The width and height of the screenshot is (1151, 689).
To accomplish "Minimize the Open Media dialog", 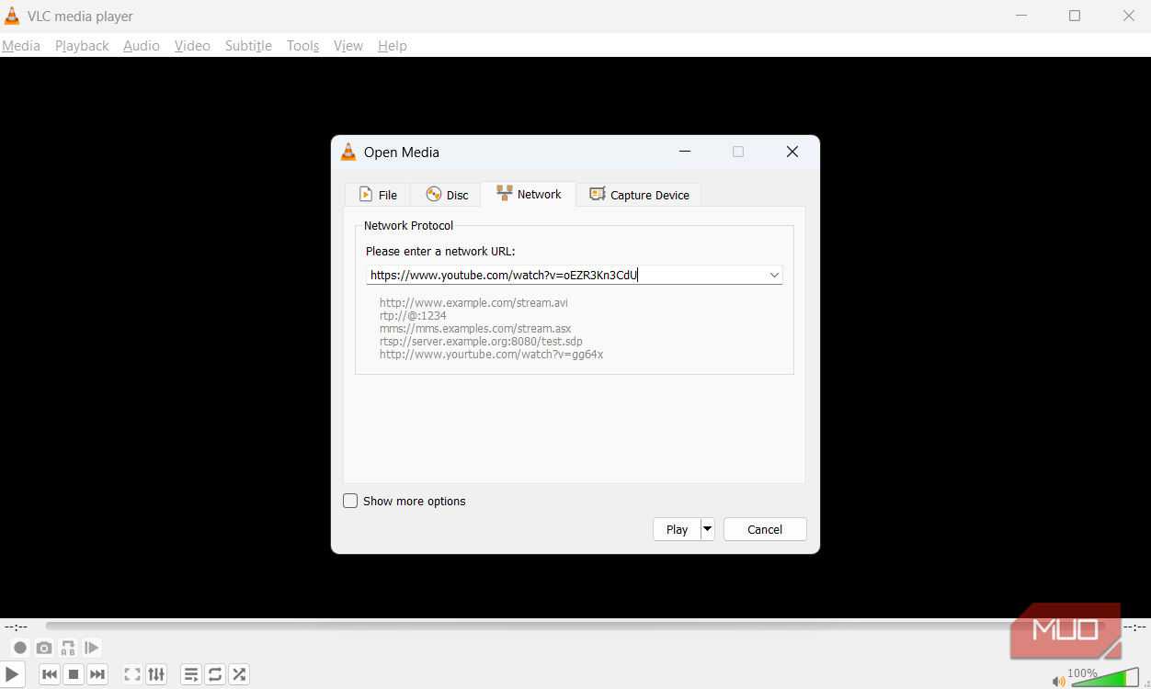I will [685, 152].
